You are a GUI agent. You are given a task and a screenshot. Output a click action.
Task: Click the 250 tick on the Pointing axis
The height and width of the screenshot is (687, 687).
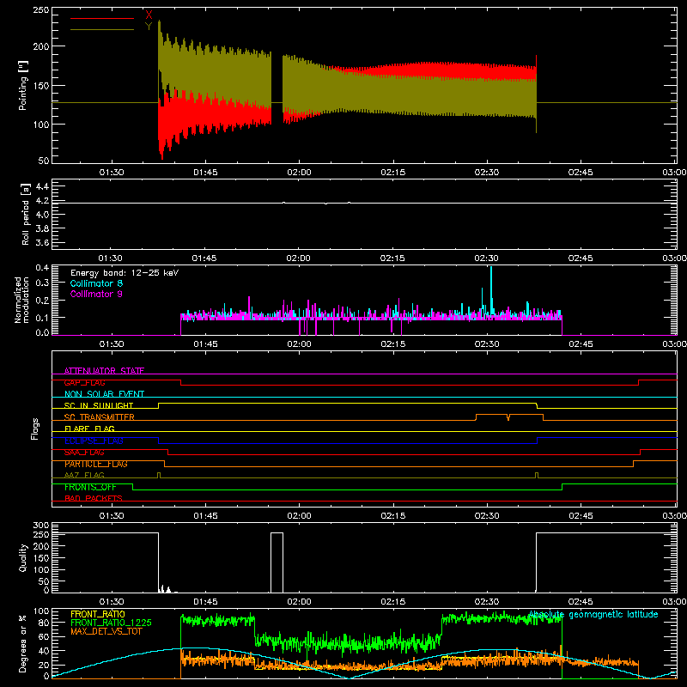(40, 10)
